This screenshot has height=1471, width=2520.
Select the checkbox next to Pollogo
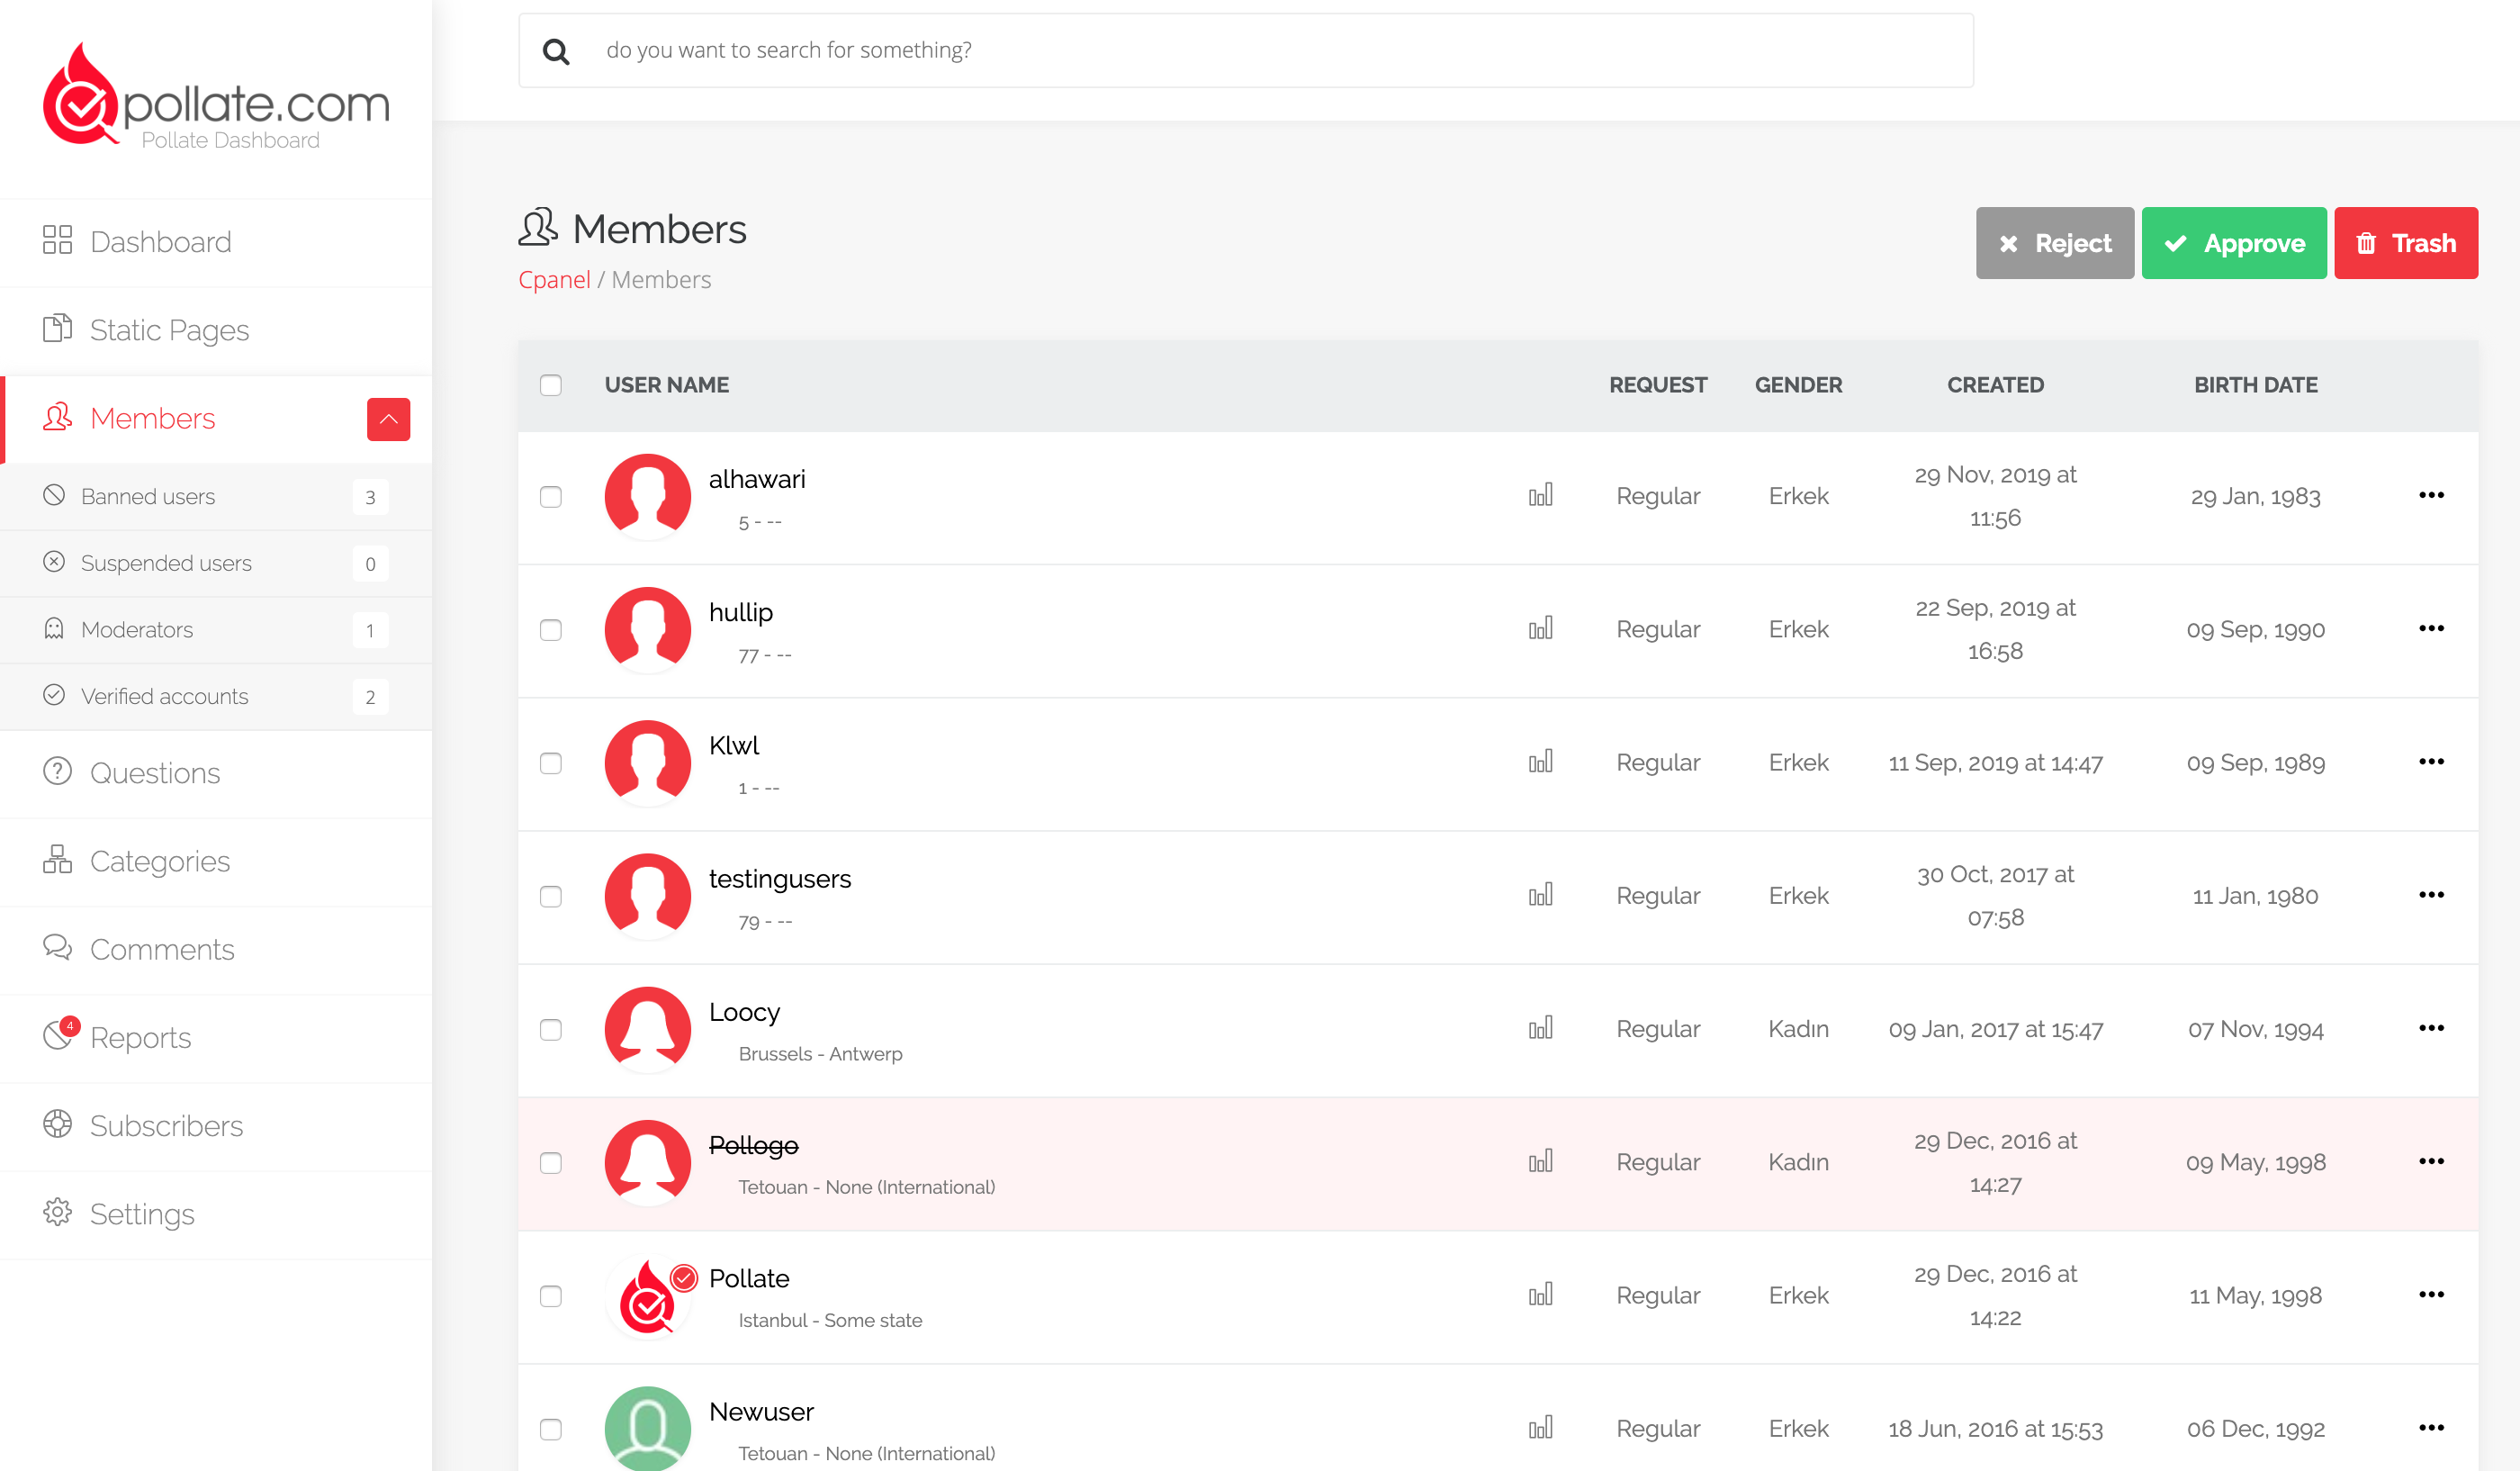(x=551, y=1163)
